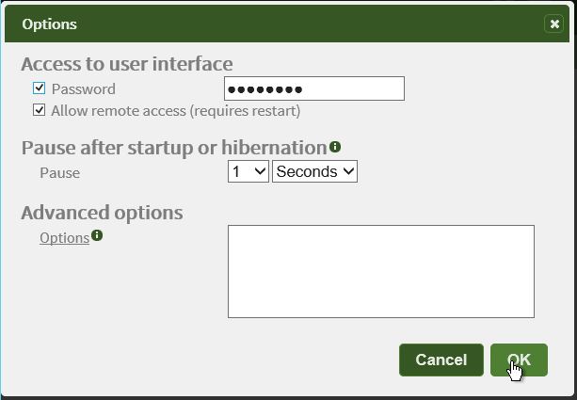Focus the password input field
The width and height of the screenshot is (577, 400).
pos(314,88)
